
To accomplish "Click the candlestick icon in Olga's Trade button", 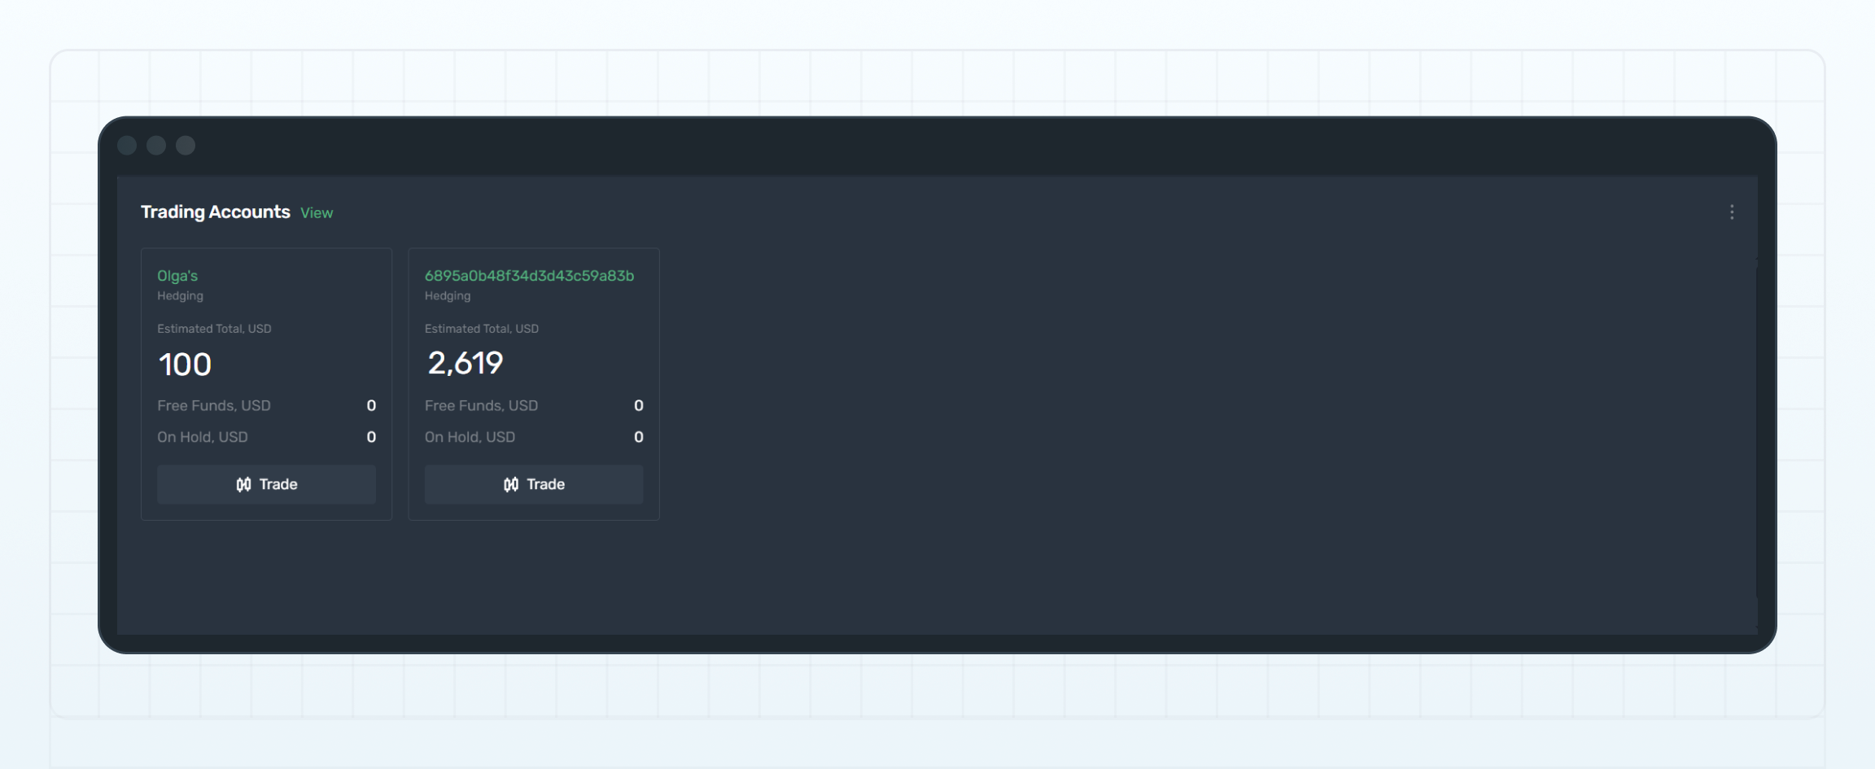I will (x=243, y=485).
